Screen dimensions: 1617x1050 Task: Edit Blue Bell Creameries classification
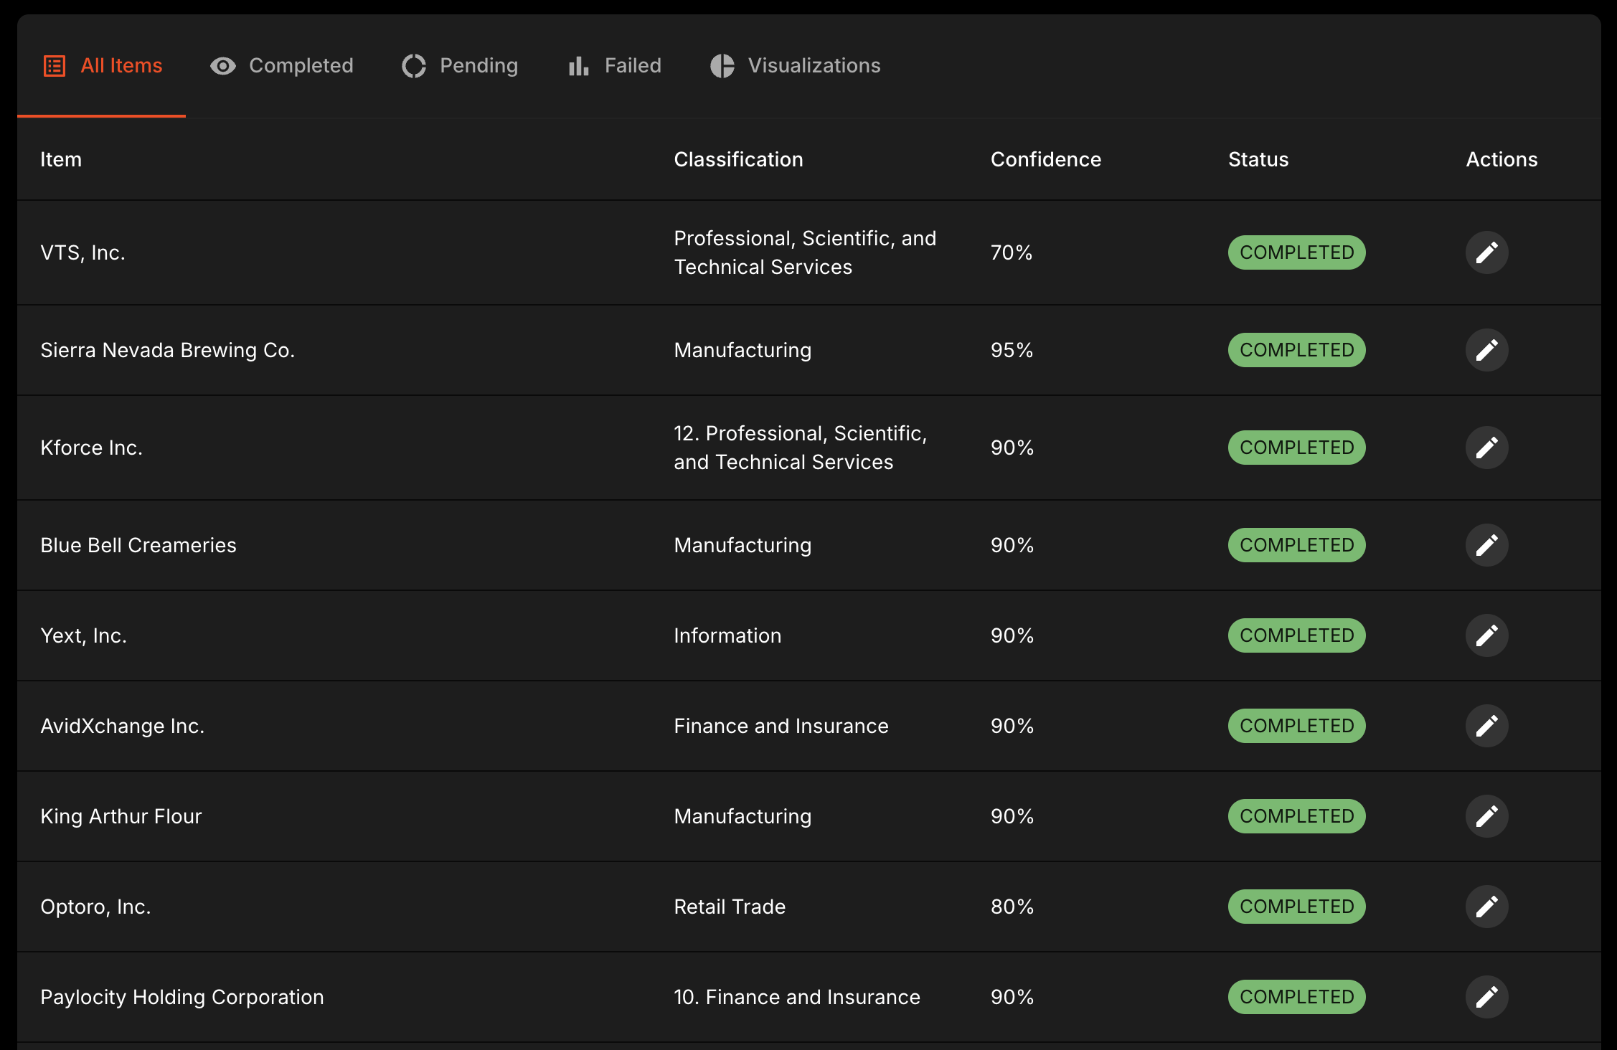[x=1486, y=545]
